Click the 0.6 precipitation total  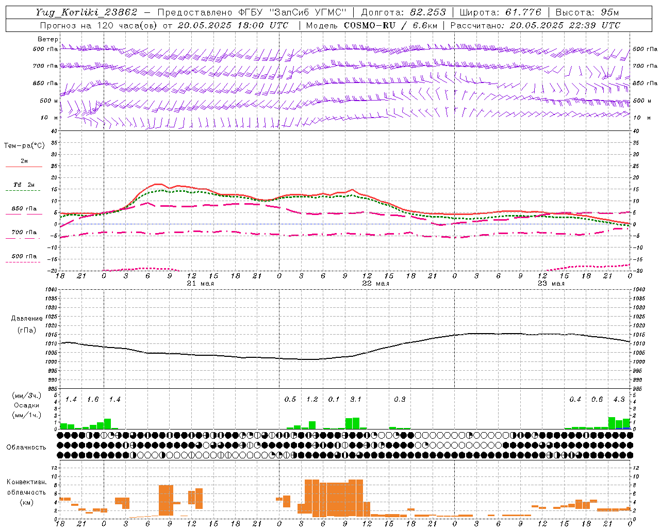(597, 400)
